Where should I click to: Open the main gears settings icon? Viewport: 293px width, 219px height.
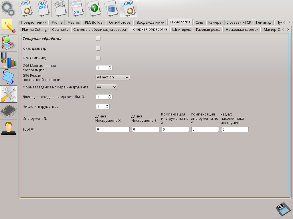tap(8, 9)
